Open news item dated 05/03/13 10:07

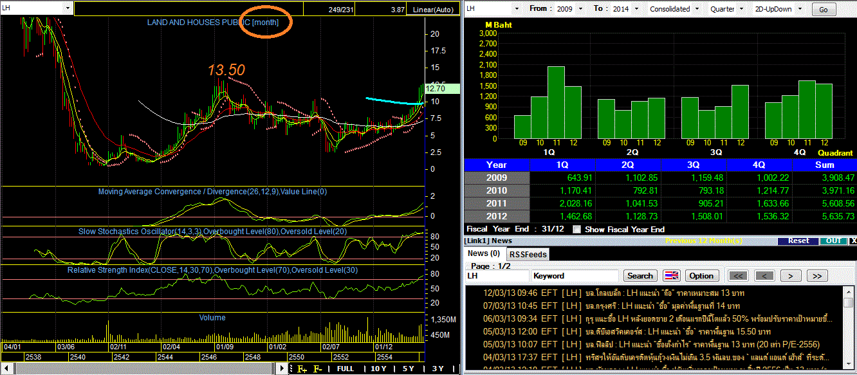pyautogui.click(x=655, y=344)
